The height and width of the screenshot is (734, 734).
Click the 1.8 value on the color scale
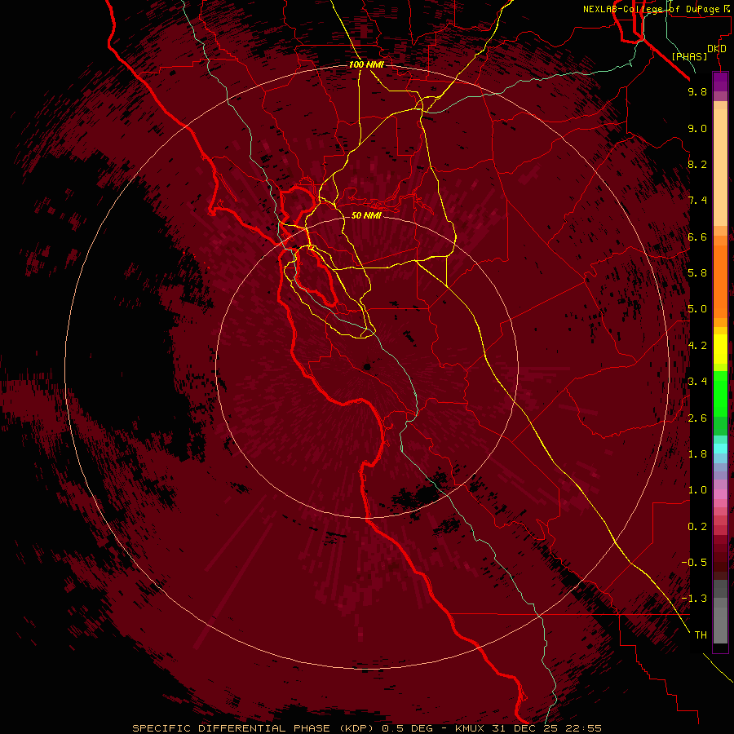697,454
